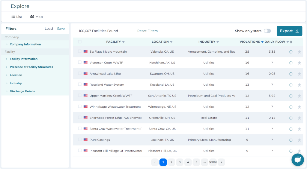
Task: Click Save in the Filters panel
Action: pos(61,29)
